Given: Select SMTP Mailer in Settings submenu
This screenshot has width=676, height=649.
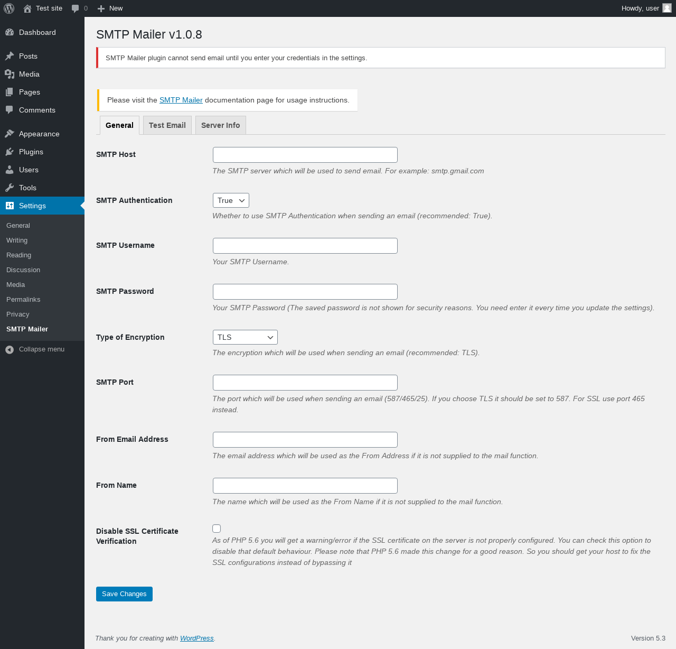Looking at the screenshot, I should pyautogui.click(x=27, y=329).
